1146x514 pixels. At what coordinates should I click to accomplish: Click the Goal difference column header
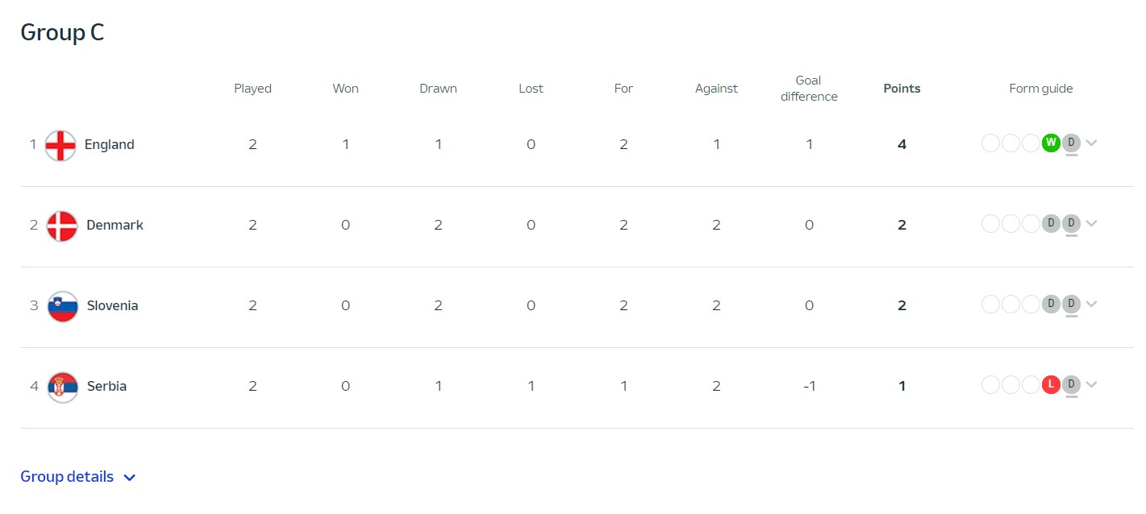coord(808,89)
